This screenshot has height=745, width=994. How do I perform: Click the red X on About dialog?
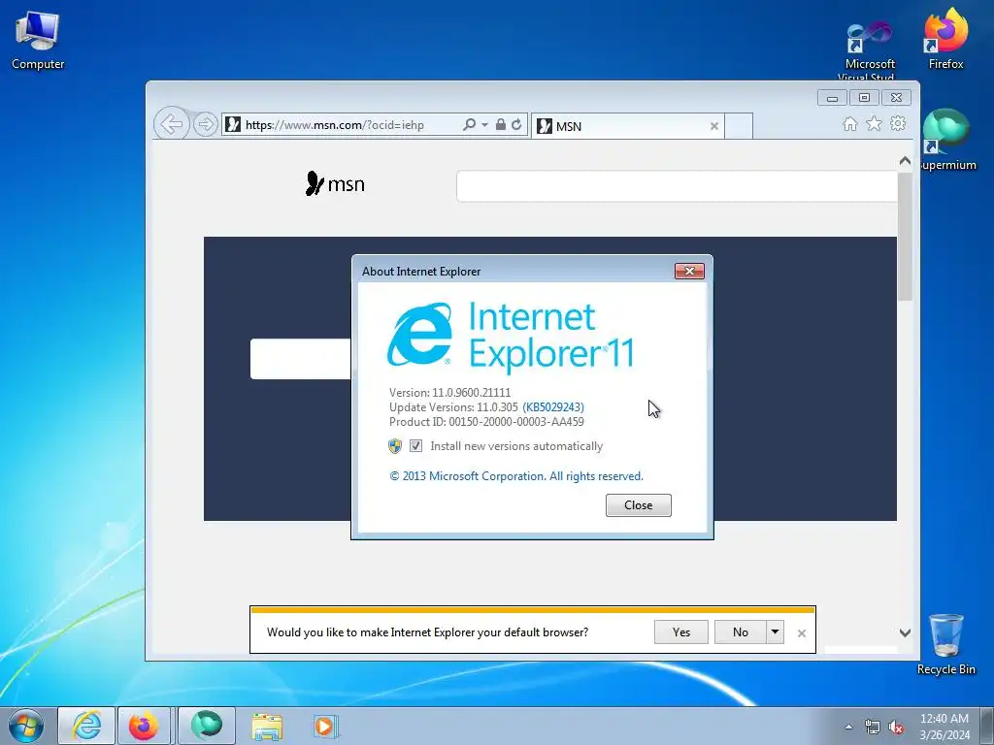(x=690, y=272)
